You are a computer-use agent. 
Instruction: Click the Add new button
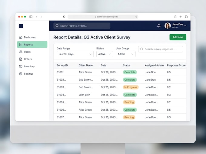tap(178, 37)
